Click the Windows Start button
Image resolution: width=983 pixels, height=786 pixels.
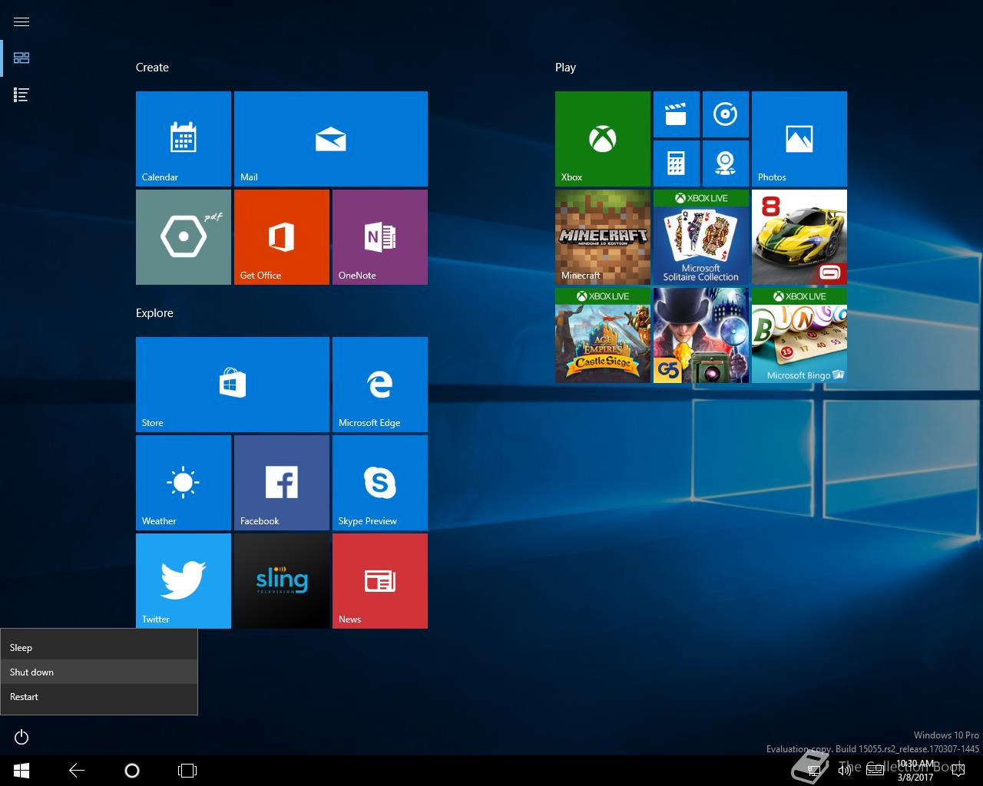(22, 771)
